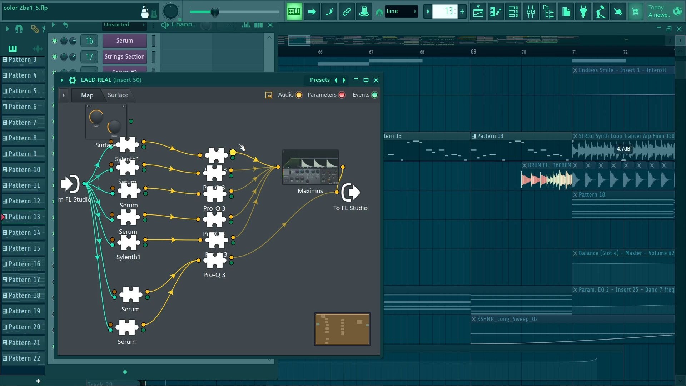This screenshot has width=686, height=386.
Task: Click the tempo tapper icon
Action: (x=601, y=11)
